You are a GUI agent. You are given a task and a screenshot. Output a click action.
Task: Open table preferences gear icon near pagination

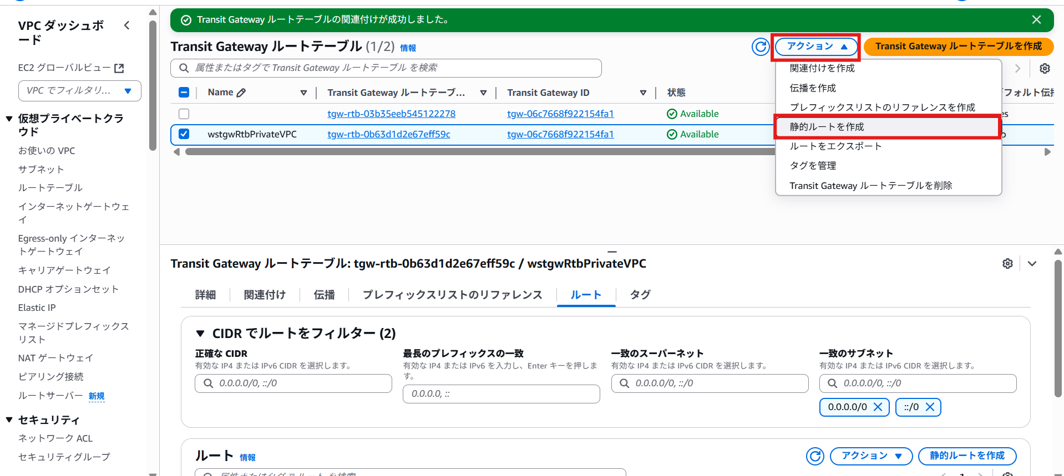coord(1045,68)
